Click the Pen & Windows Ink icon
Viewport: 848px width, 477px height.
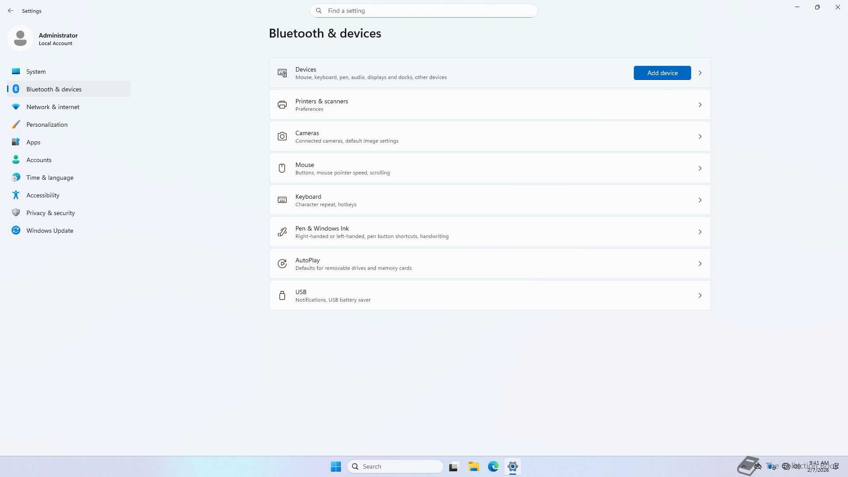(x=282, y=232)
